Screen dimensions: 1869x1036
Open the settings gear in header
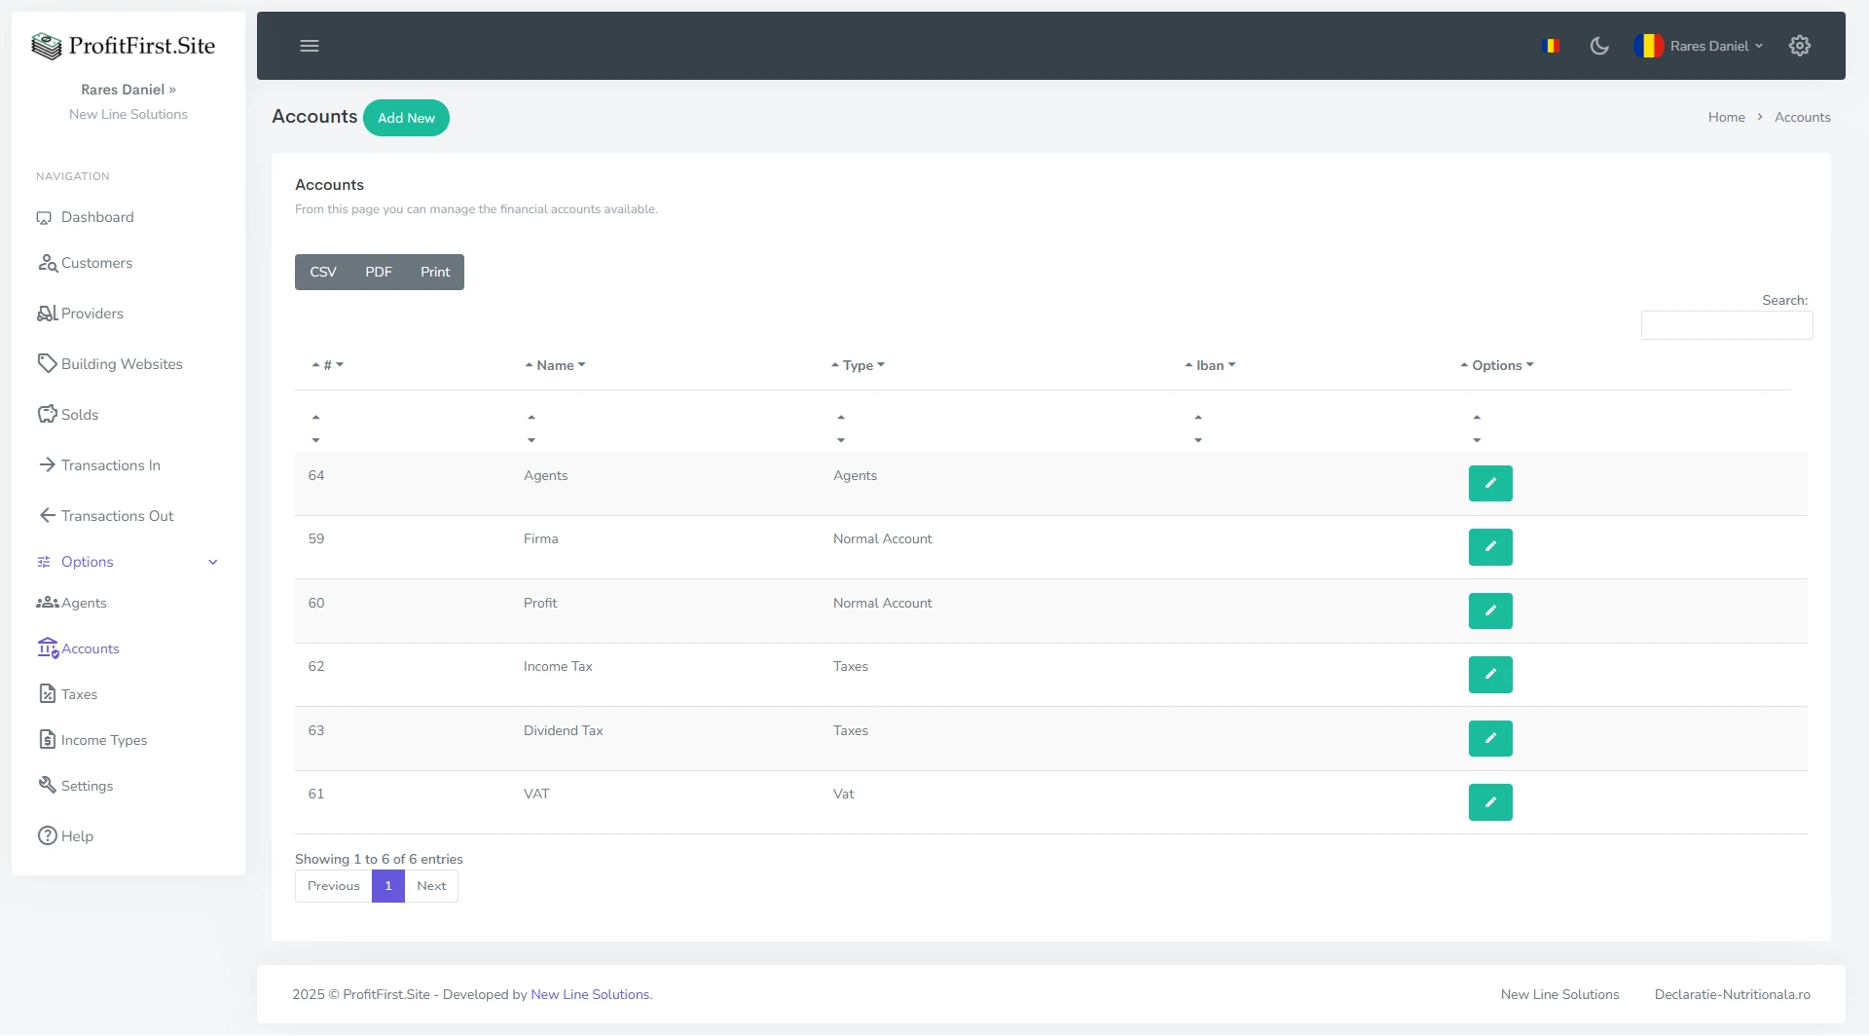[1800, 46]
